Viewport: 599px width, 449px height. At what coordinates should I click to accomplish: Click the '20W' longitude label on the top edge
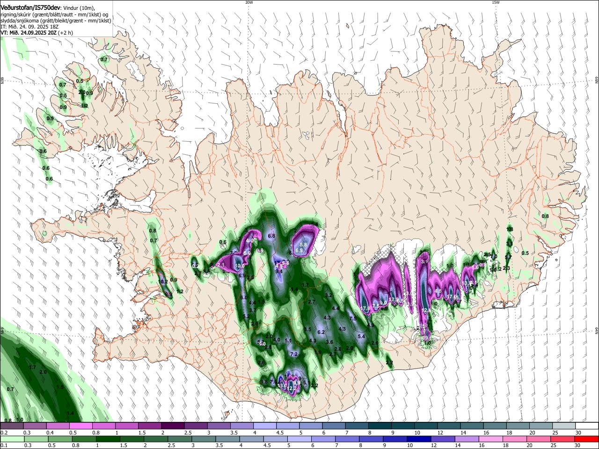[x=249, y=2]
